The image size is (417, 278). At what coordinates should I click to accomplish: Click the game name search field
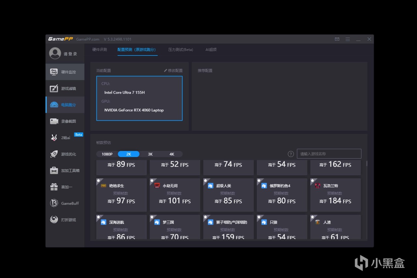[329, 154]
